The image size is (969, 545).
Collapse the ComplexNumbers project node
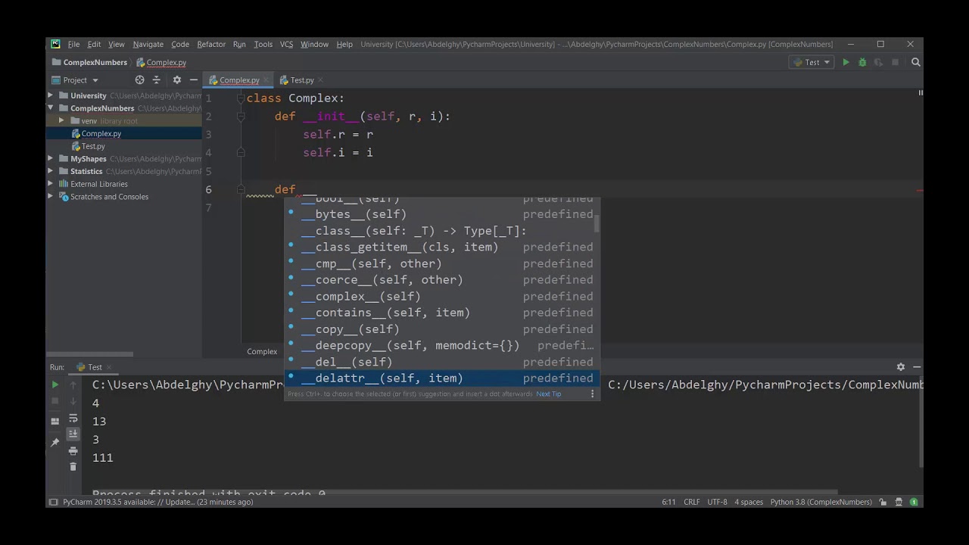[51, 108]
